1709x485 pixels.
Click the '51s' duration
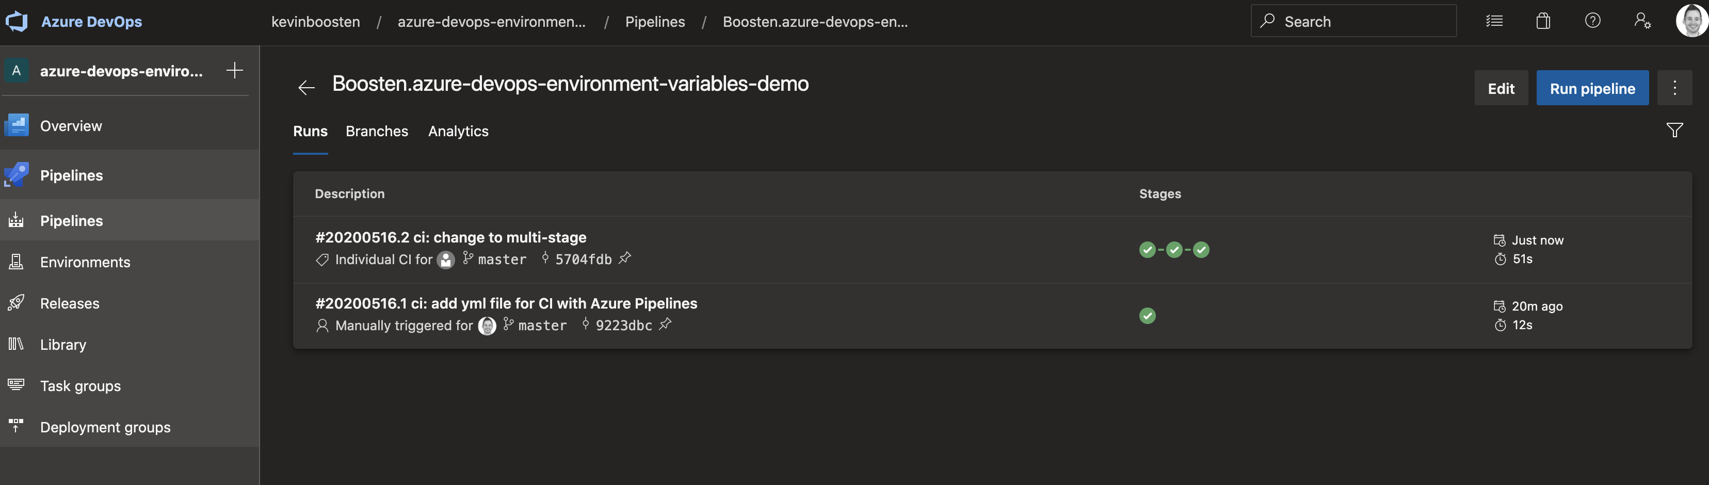(1522, 259)
